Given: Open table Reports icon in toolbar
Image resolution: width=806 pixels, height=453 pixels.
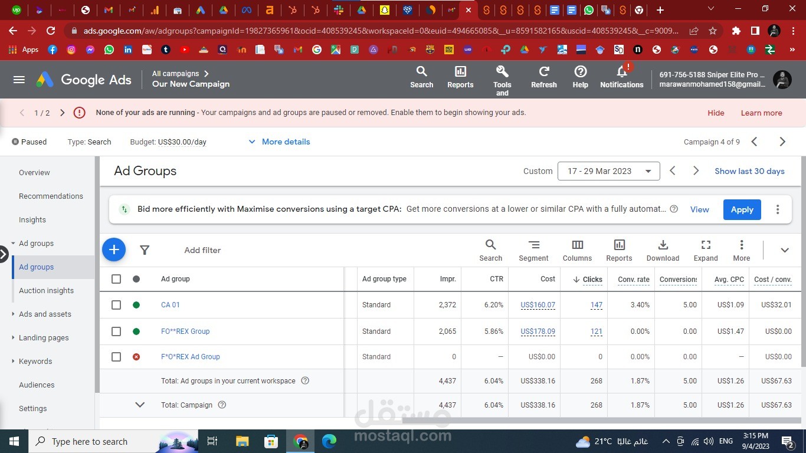Looking at the screenshot, I should click(619, 250).
